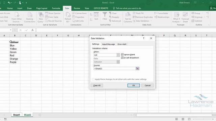The height and width of the screenshot is (121, 216).
Task: Click the horizontal scrollbar left arrow
Action: coord(135,115)
